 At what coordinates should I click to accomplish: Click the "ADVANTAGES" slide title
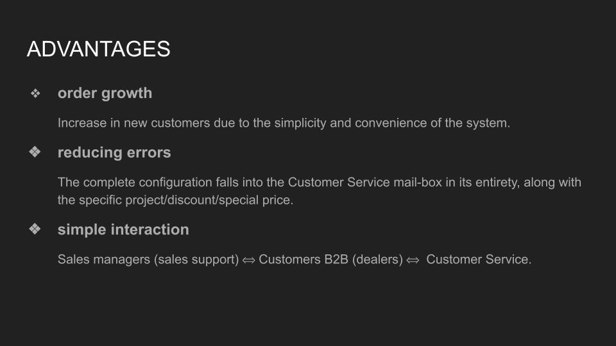pos(98,49)
